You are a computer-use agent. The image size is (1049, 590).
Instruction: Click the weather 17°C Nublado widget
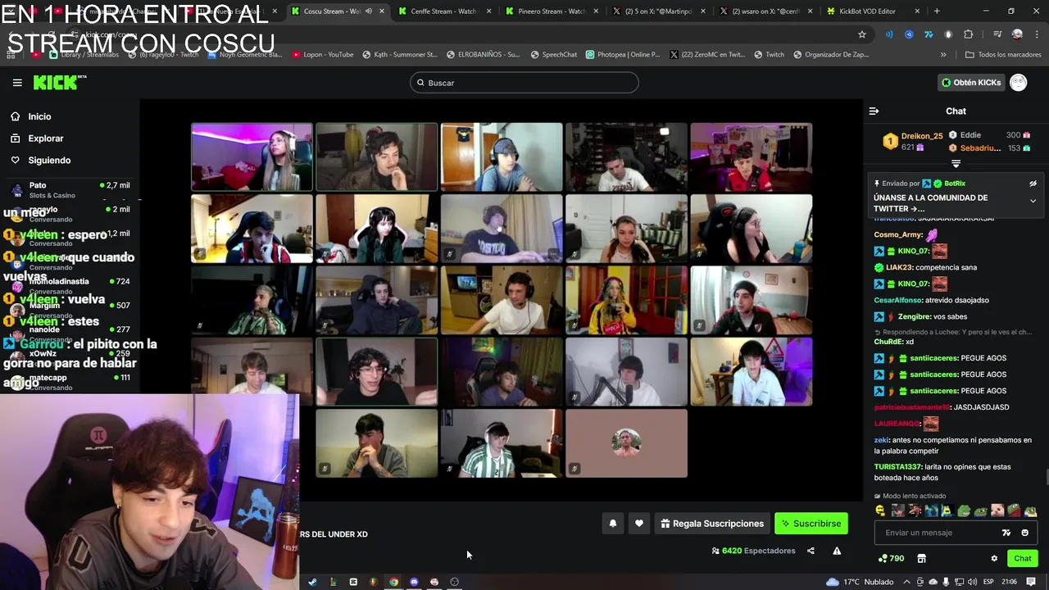click(861, 582)
